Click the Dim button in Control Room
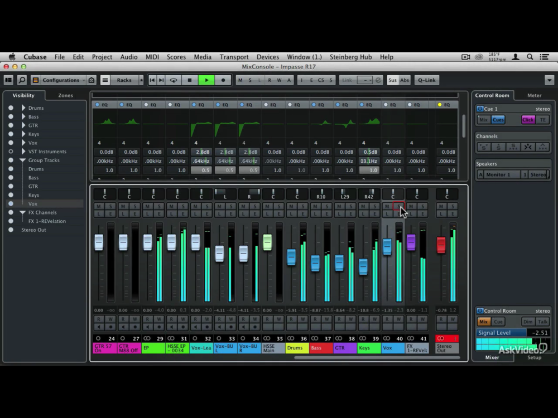This screenshot has width=558, height=418. pyautogui.click(x=528, y=322)
